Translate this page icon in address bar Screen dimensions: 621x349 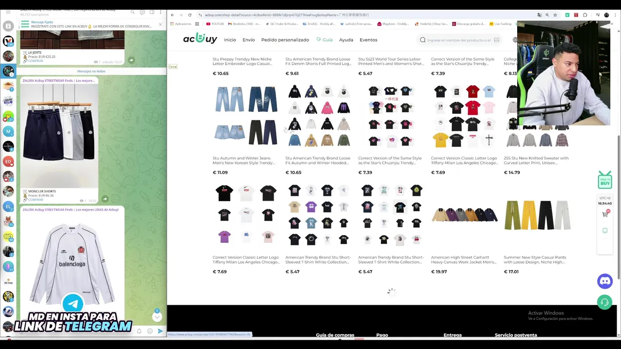point(539,15)
